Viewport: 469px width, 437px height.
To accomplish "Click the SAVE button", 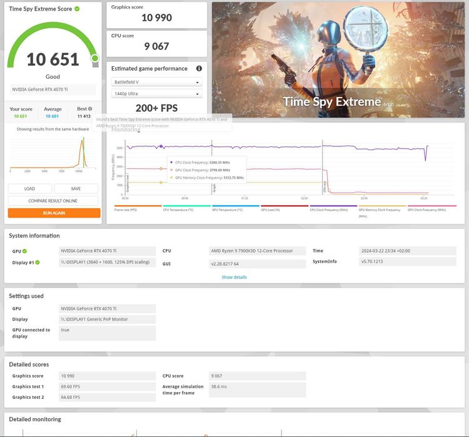I will coord(76,189).
